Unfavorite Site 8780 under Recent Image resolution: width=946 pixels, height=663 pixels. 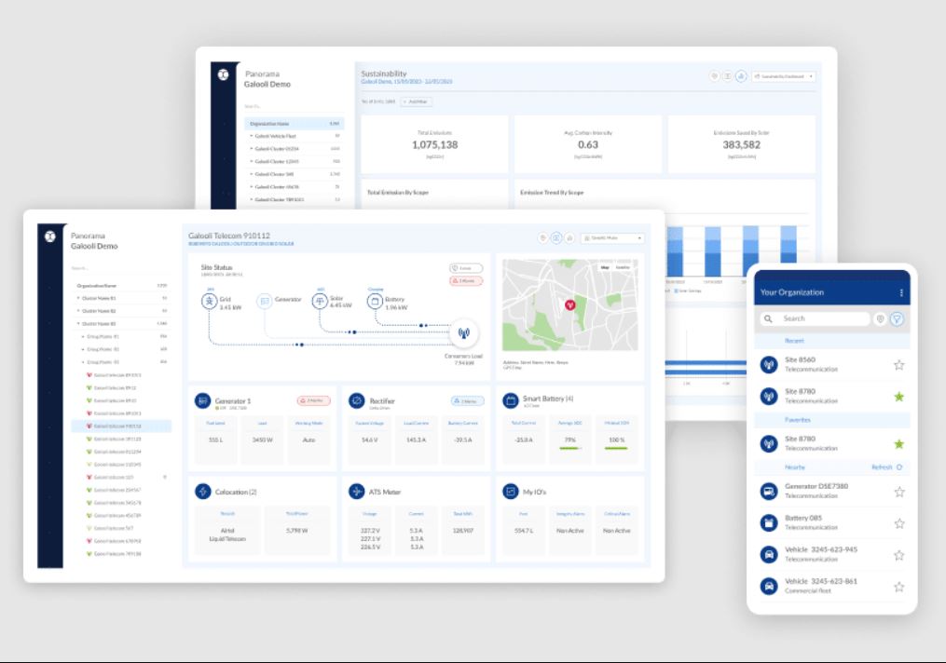pyautogui.click(x=899, y=397)
